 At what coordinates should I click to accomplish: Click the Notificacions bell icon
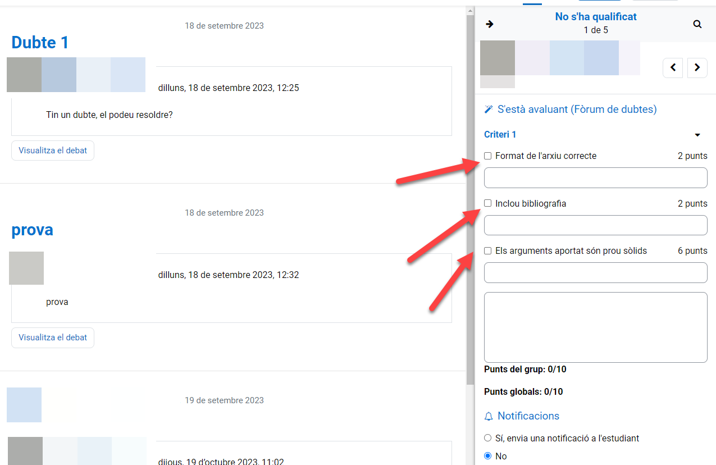[489, 416]
